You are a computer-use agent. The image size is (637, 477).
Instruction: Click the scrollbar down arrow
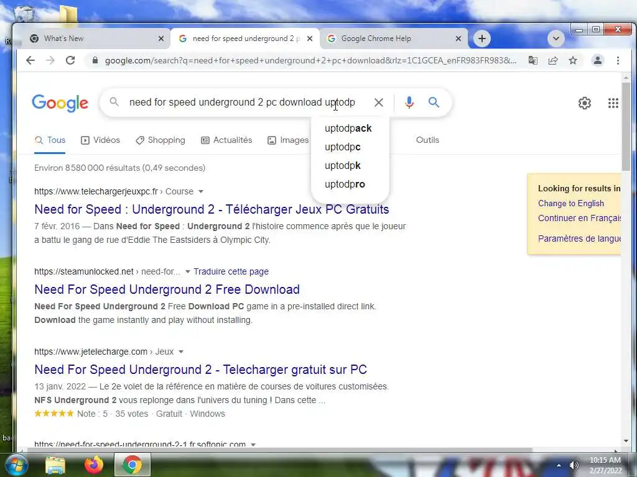coord(626,441)
